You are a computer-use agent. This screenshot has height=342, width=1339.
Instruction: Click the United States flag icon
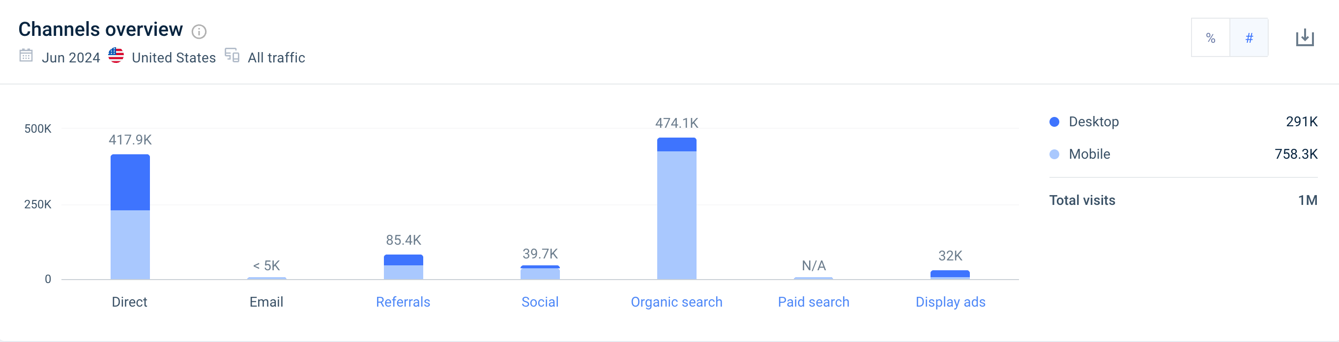pyautogui.click(x=116, y=56)
